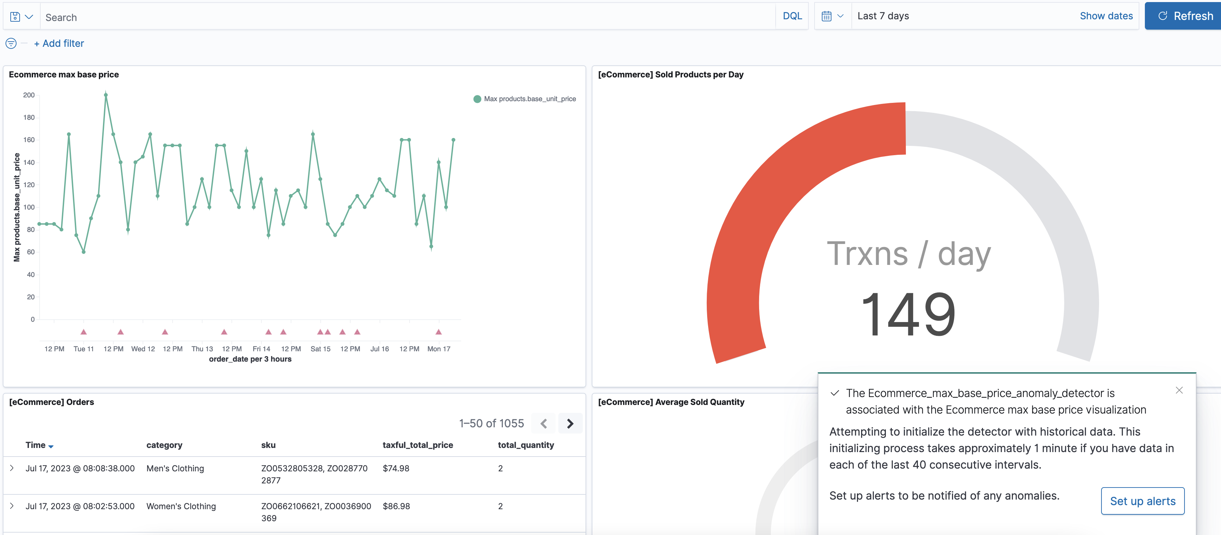Image resolution: width=1221 pixels, height=535 pixels.
Task: Sort orders by Time column
Action: point(39,445)
